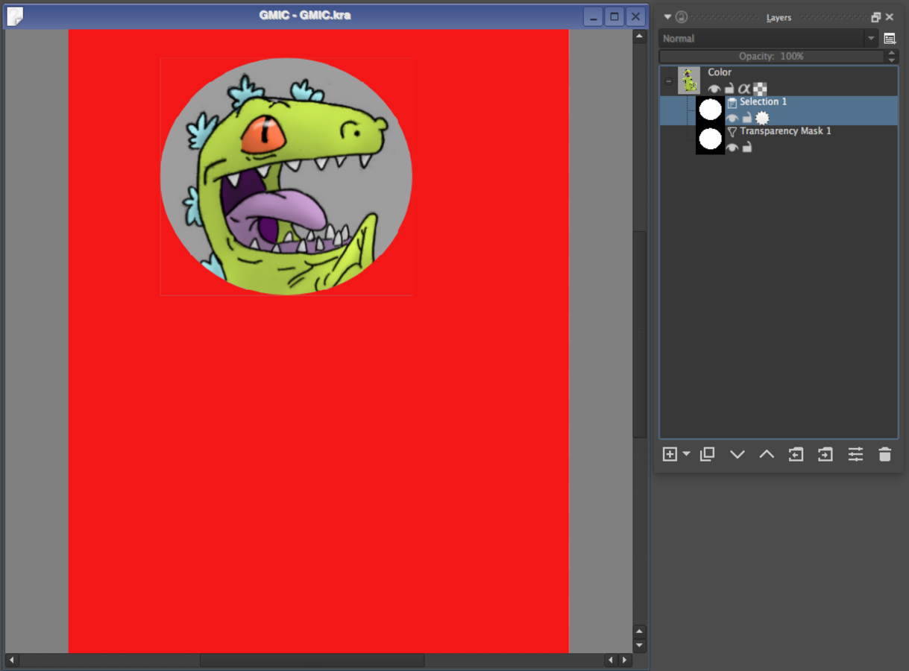Click the Selection 1 mask thumbnail

point(711,110)
